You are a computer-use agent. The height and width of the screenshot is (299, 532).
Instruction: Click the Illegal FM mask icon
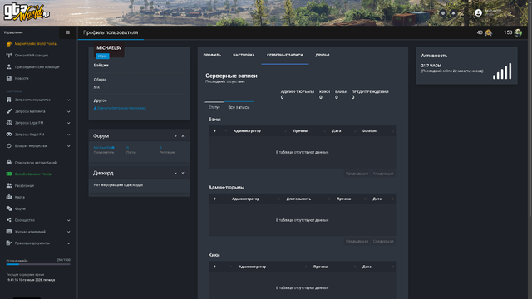(x=9, y=135)
